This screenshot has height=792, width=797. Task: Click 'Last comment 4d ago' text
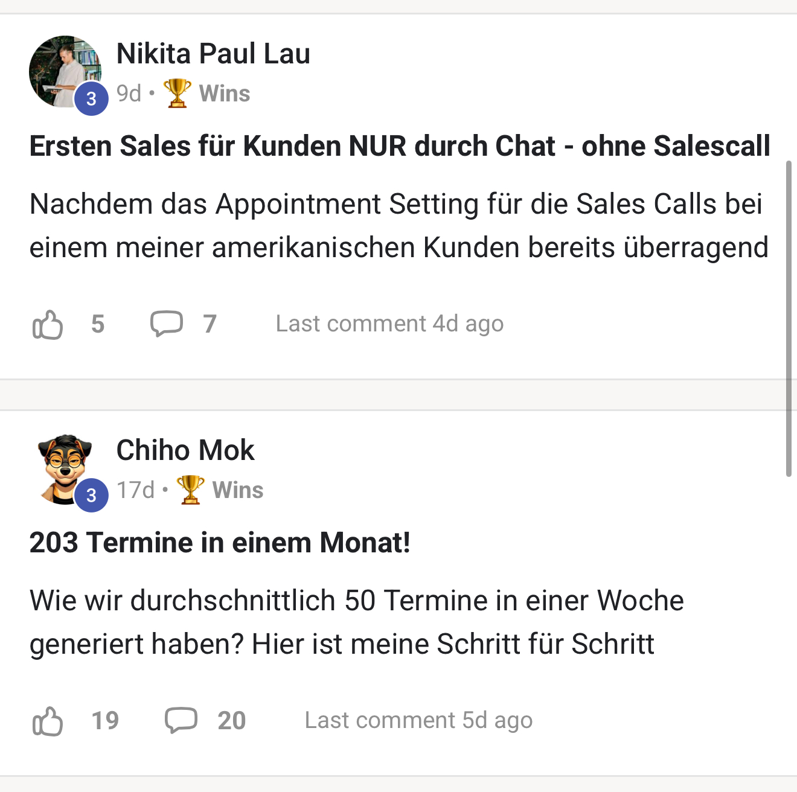[389, 324]
